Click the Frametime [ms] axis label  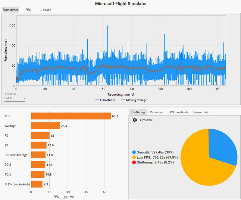tap(5, 50)
